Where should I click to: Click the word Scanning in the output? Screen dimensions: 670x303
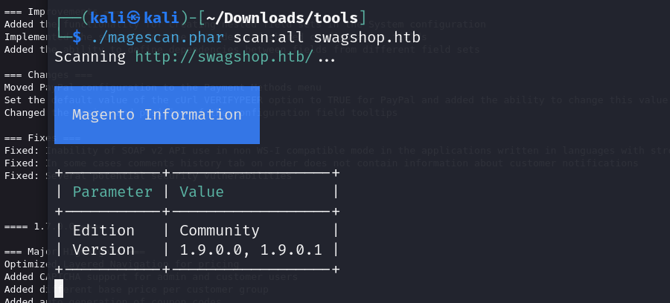click(x=89, y=56)
